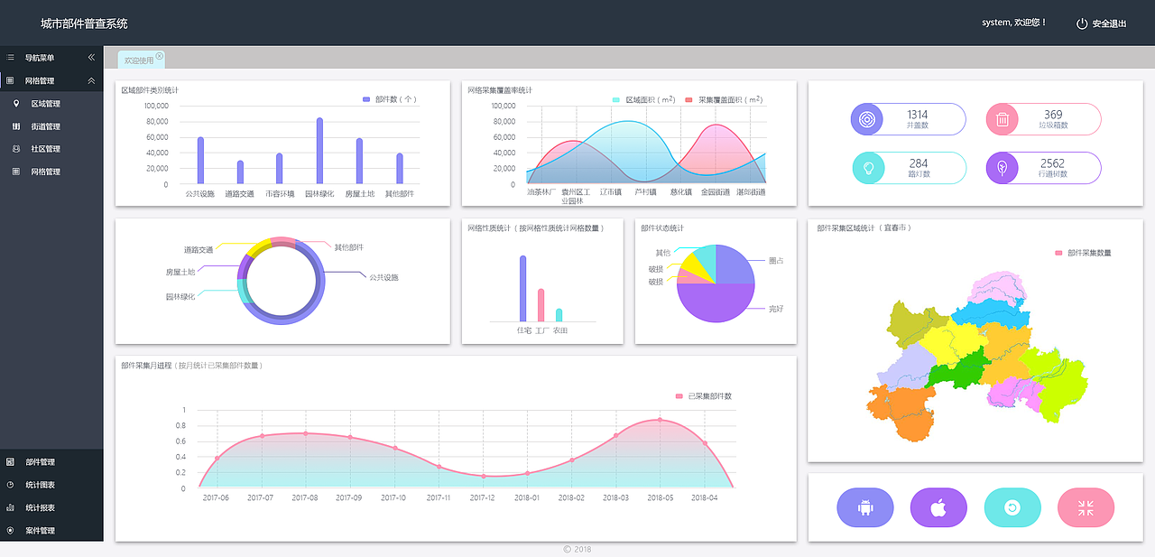Click the 道路交通 donut chart label
Screen dimensions: 1155x557
[199, 250]
